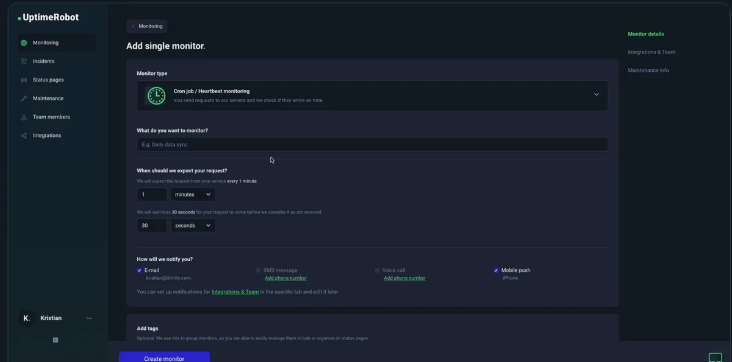The image size is (732, 362).
Task: Click the Create monitor button
Action: (164, 357)
